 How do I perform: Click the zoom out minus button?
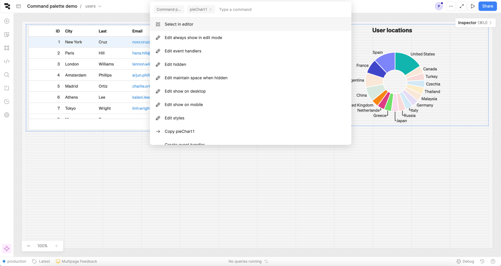click(28, 246)
